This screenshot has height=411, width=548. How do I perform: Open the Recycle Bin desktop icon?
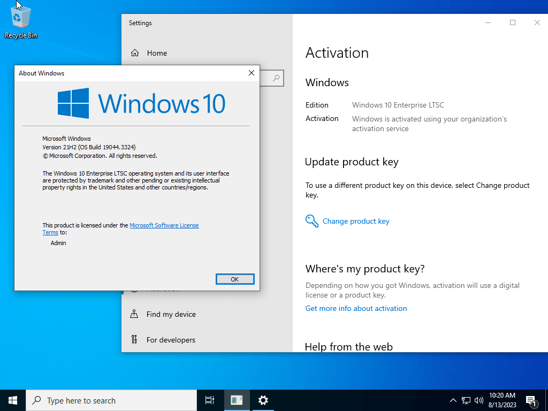[21, 21]
